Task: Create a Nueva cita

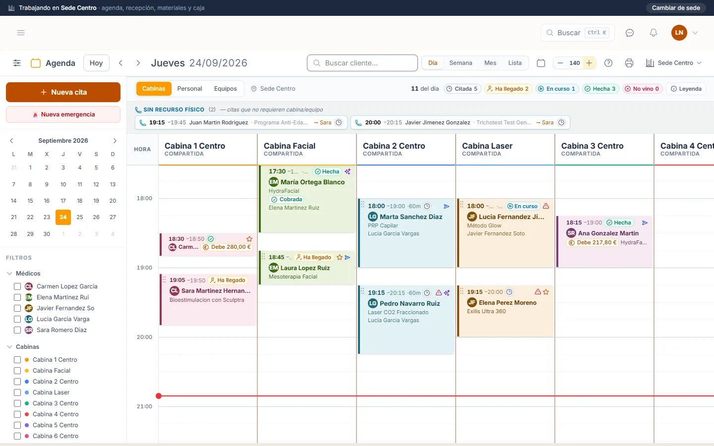Action: point(63,92)
